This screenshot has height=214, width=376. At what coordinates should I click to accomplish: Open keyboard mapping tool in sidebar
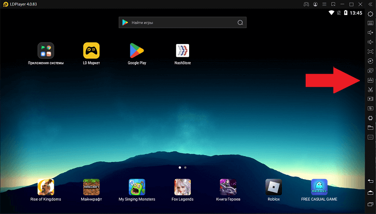point(370,23)
